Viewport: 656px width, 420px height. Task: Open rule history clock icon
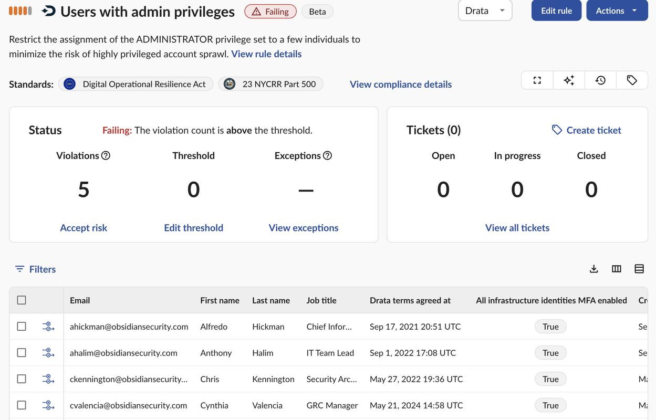point(600,80)
